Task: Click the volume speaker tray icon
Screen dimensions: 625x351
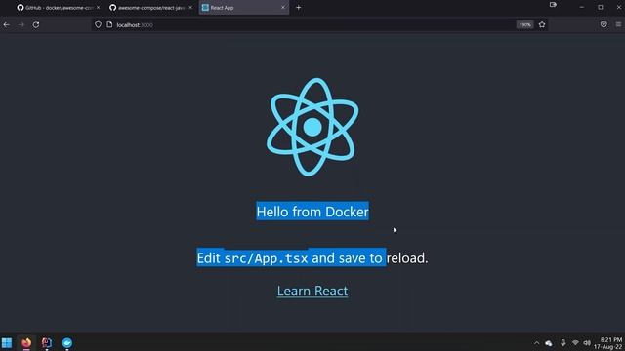Action: point(587,343)
